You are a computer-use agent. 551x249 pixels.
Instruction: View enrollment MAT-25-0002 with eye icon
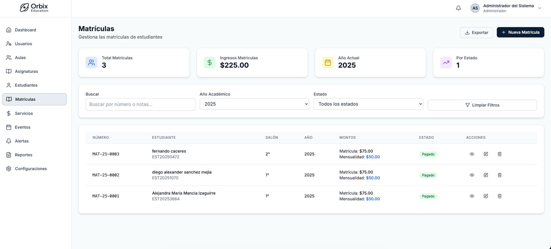click(x=472, y=175)
